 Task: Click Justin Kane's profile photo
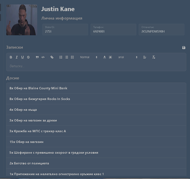tap(22, 20)
